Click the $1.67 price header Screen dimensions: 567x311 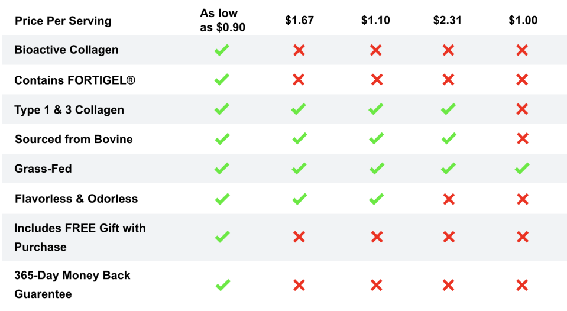[299, 21]
